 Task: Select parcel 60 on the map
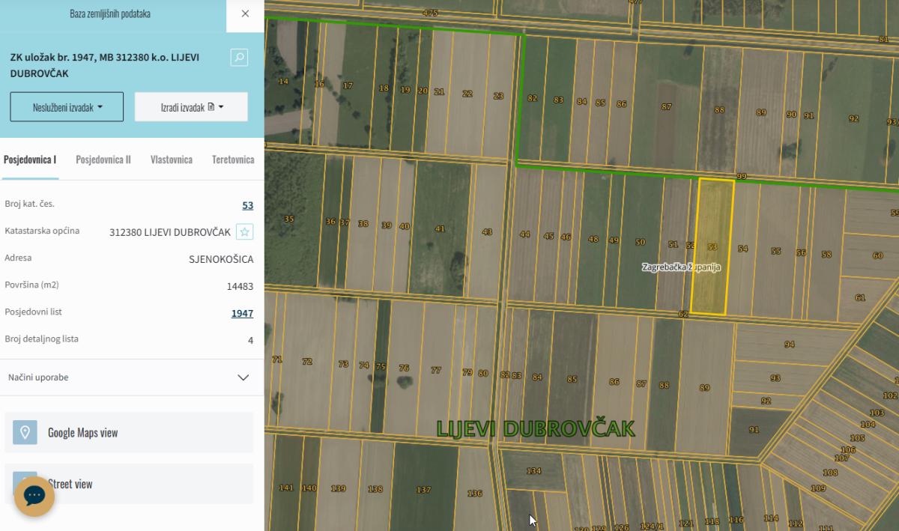877,255
